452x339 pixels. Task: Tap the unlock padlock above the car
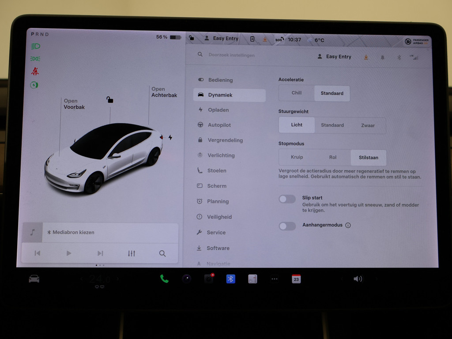pos(109,100)
